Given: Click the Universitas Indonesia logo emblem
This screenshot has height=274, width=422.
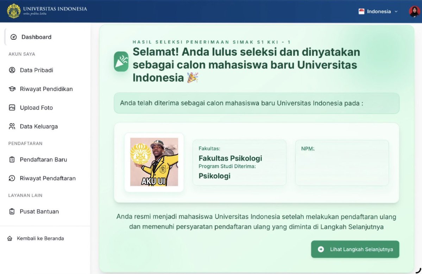Looking at the screenshot, I should pyautogui.click(x=14, y=11).
